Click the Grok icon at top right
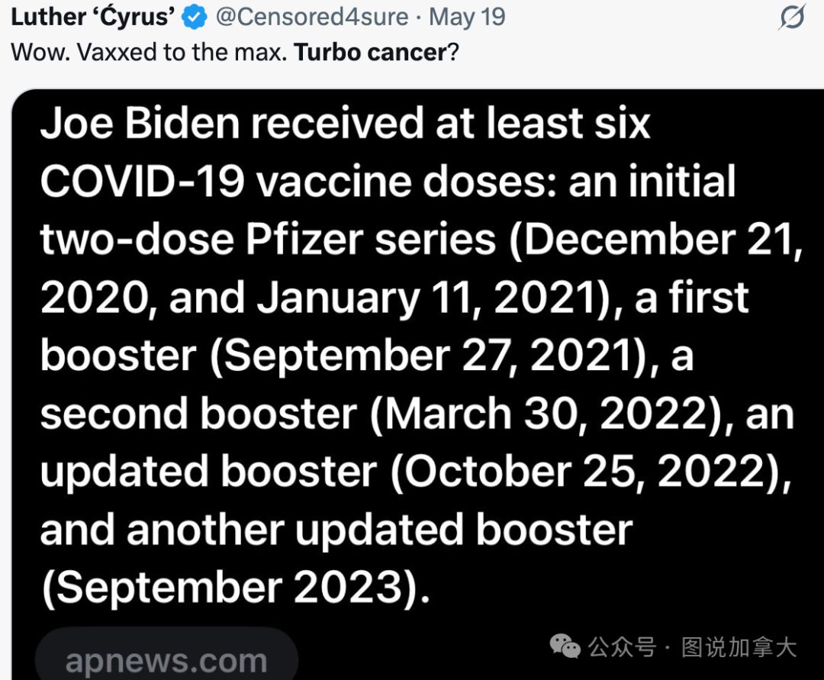This screenshot has height=680, width=824. click(x=792, y=17)
